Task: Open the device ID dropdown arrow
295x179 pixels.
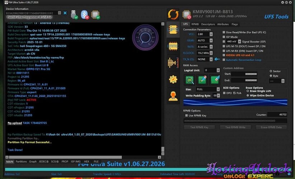Action: point(60,13)
